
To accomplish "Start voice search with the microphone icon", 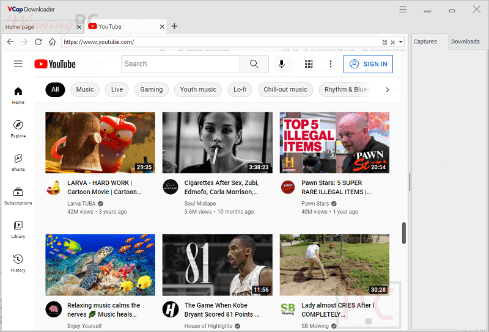I will tap(282, 64).
